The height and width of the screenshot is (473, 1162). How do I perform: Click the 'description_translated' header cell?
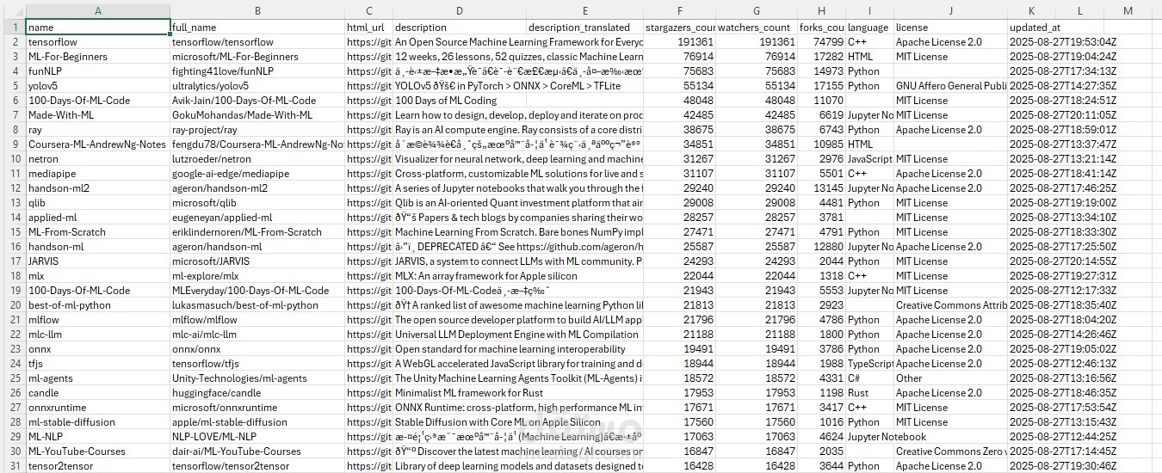(584, 28)
